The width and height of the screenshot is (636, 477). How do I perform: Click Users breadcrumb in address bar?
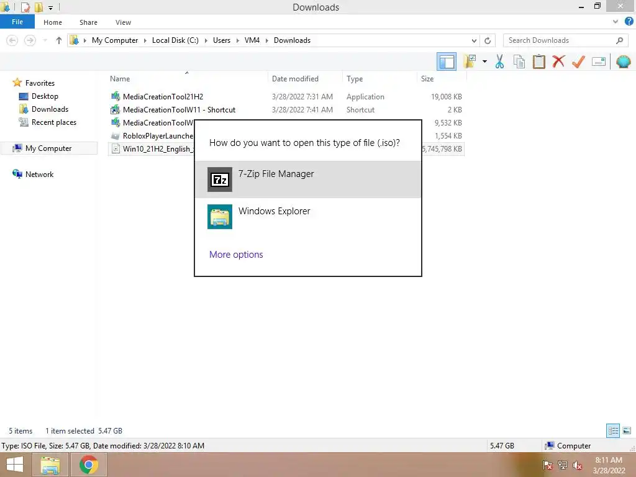tap(222, 40)
